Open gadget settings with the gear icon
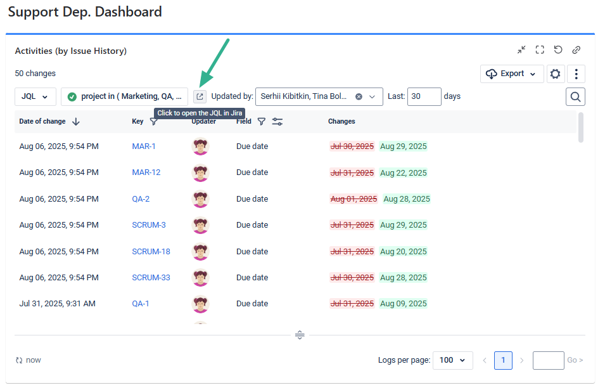Screen dimensions: 605x390 [555, 74]
